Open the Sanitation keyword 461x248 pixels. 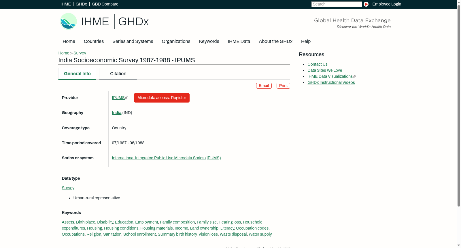pos(112,234)
